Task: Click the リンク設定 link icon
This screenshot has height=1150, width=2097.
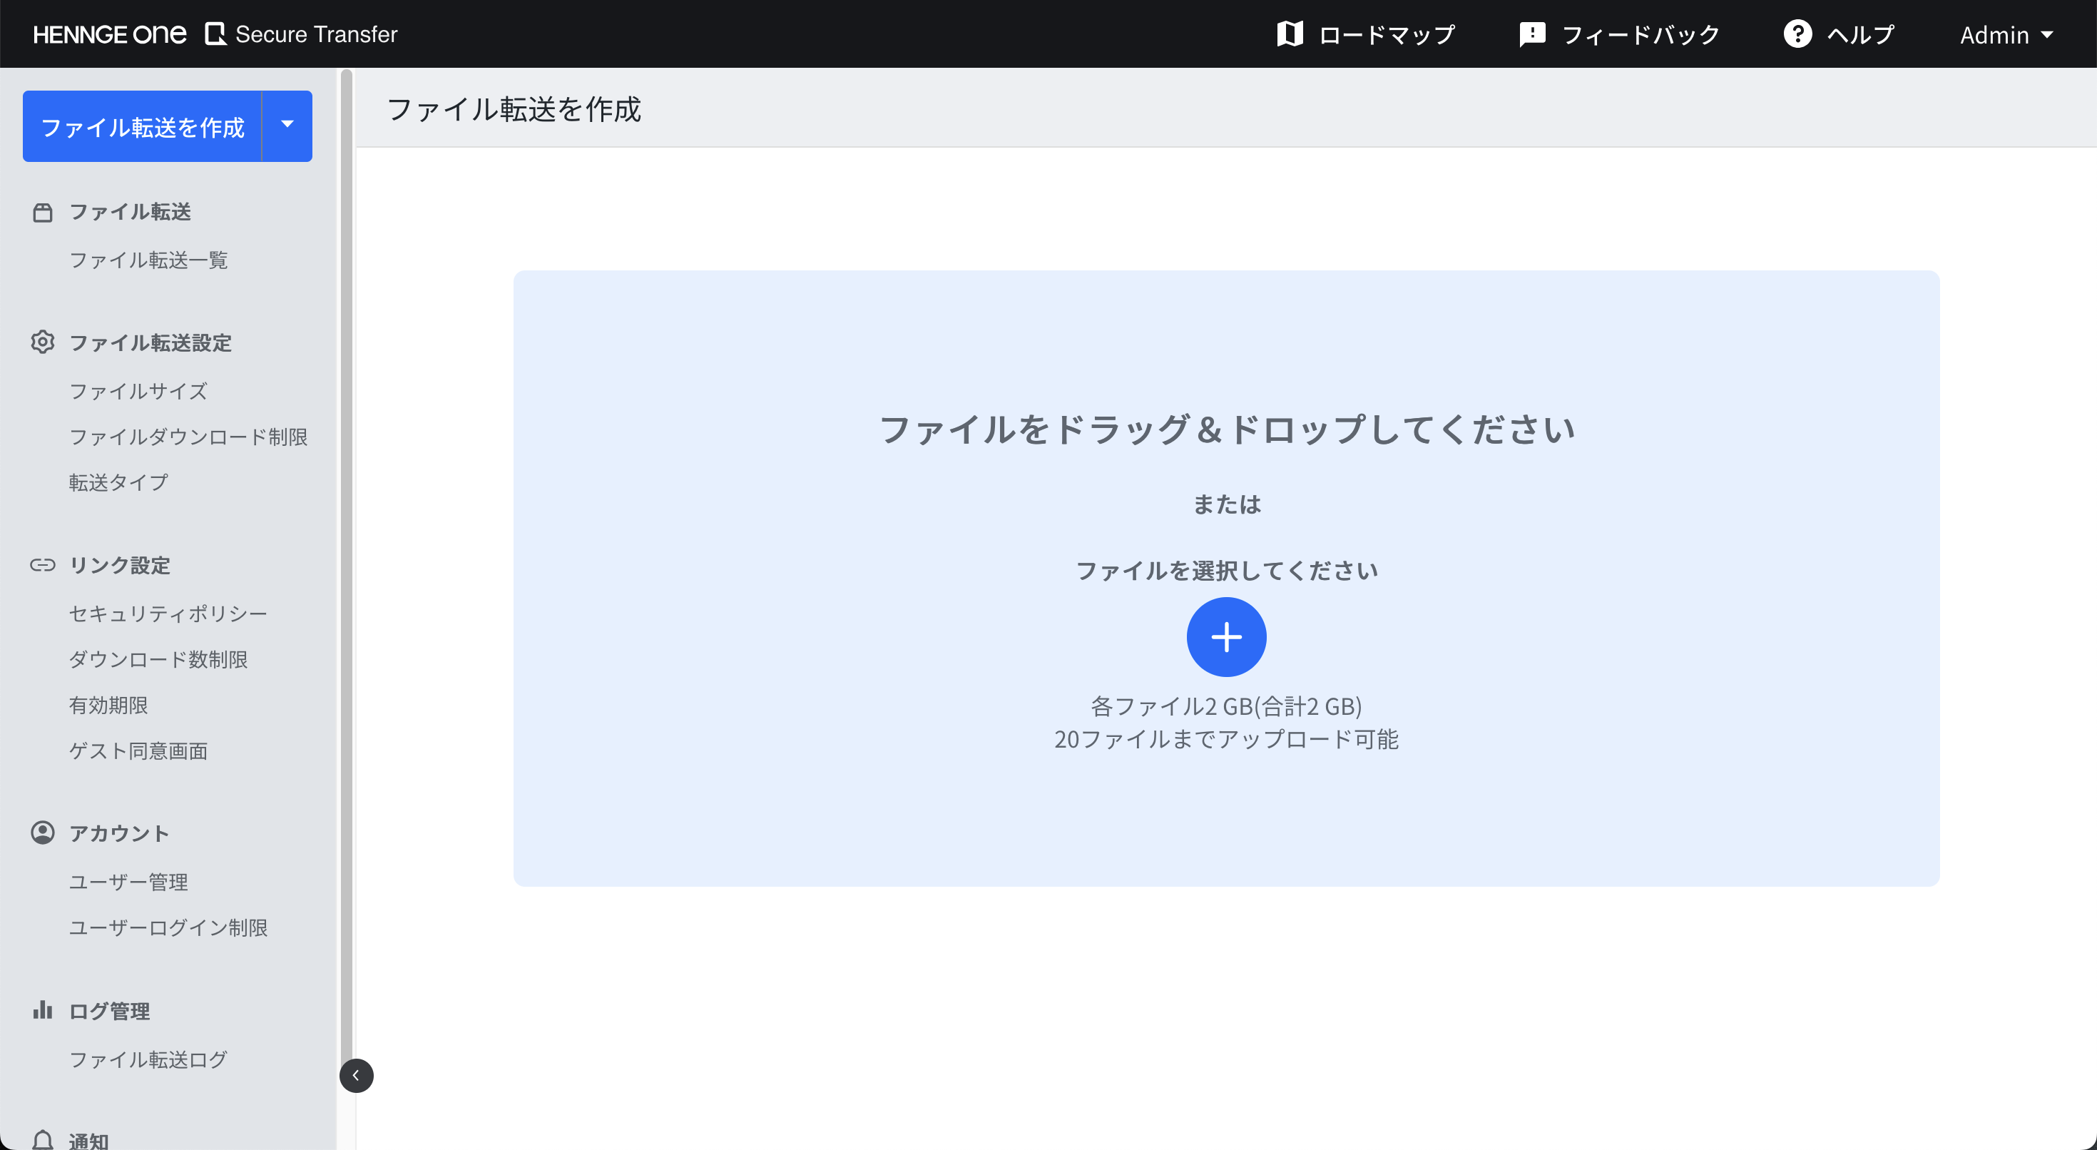Action: point(42,565)
